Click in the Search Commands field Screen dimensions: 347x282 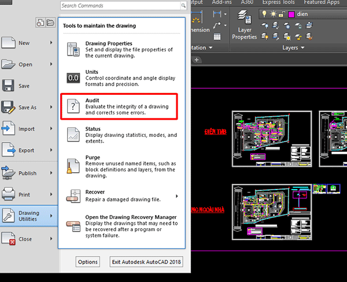(x=121, y=6)
